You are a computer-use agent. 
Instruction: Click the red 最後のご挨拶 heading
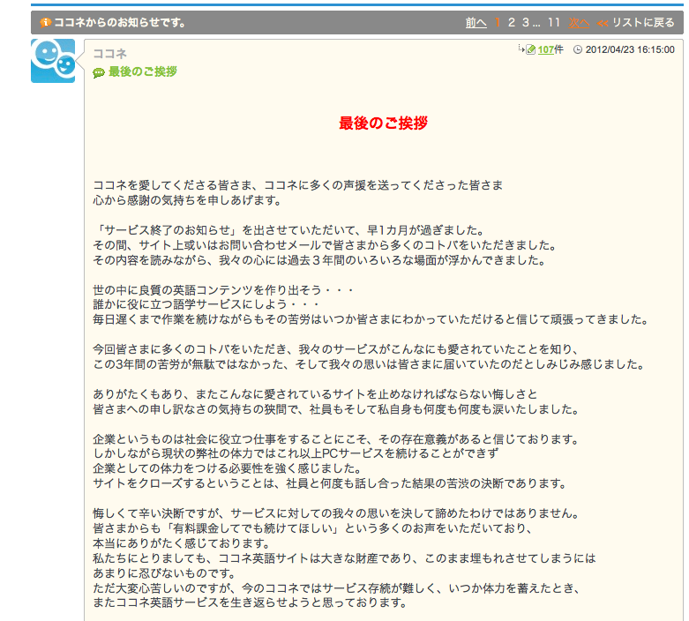coord(383,123)
